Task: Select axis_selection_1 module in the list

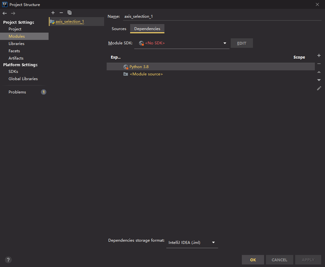Action: tap(76, 22)
